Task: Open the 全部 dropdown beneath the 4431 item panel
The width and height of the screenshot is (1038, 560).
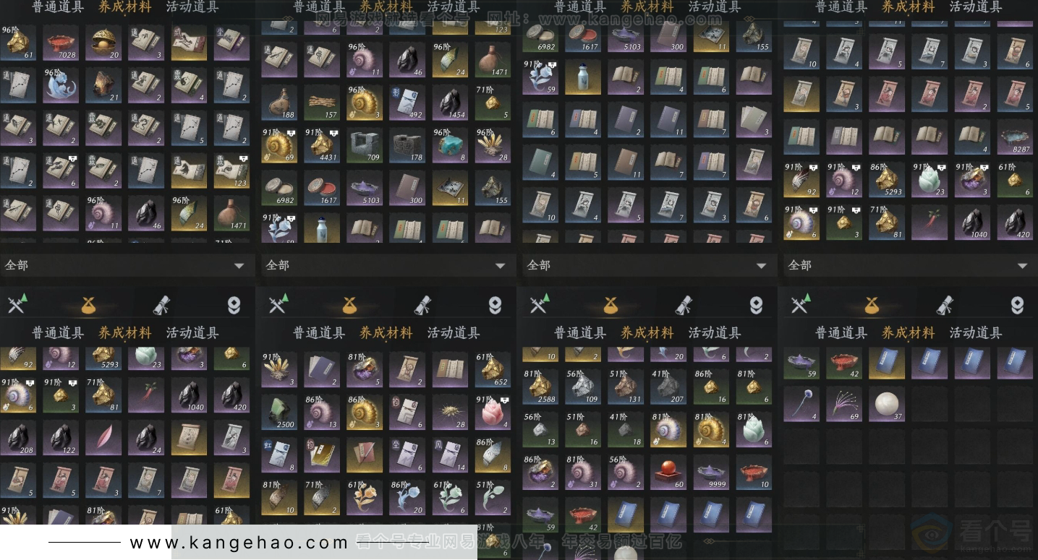Action: pos(387,265)
